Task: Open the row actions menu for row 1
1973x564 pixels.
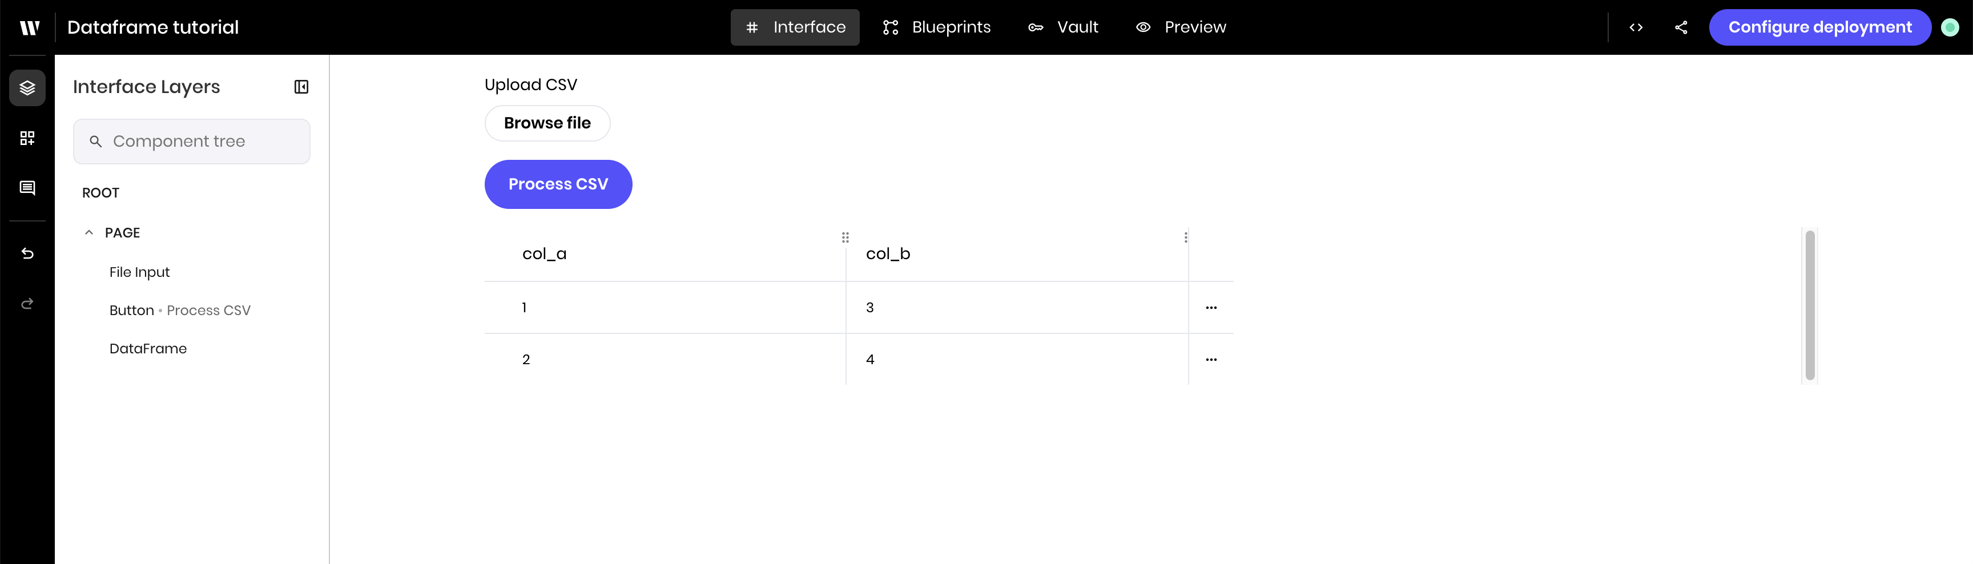Action: coord(1211,307)
